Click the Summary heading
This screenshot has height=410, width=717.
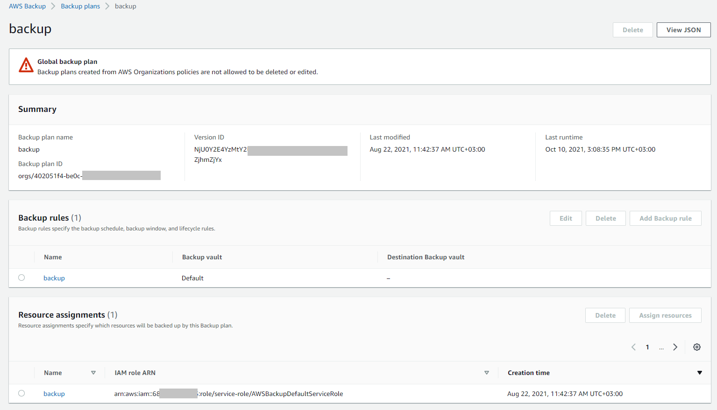tap(37, 109)
